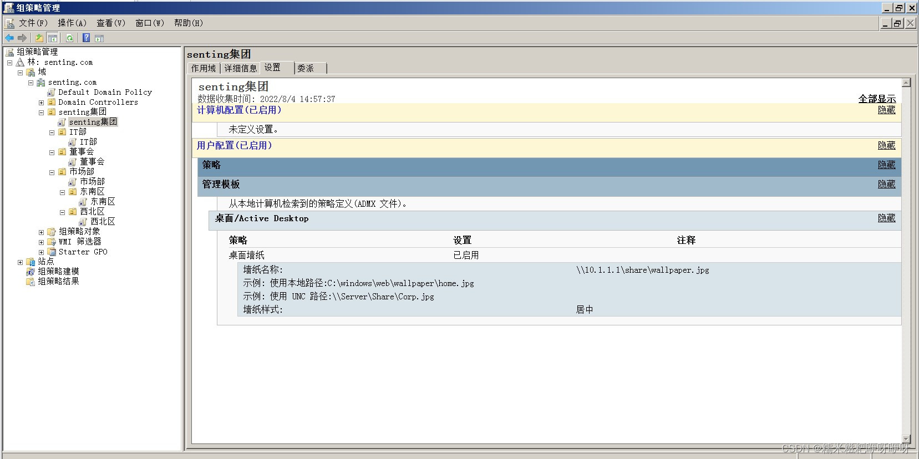Click the IT部 OU folder icon
The width and height of the screenshot is (919, 459).
click(x=62, y=132)
